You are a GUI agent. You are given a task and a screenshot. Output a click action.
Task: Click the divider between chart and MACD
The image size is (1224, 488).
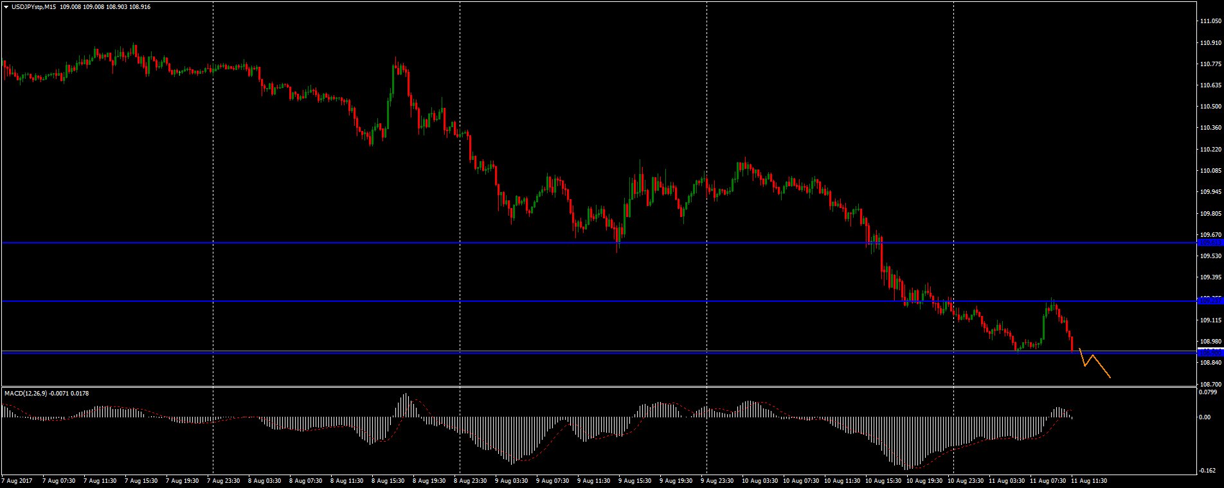598,387
